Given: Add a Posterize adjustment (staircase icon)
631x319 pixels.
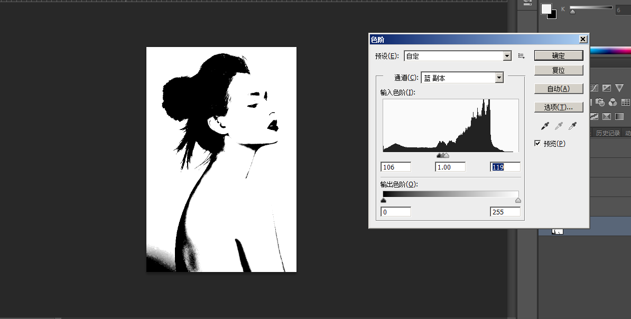Looking at the screenshot, I should pyautogui.click(x=595, y=117).
